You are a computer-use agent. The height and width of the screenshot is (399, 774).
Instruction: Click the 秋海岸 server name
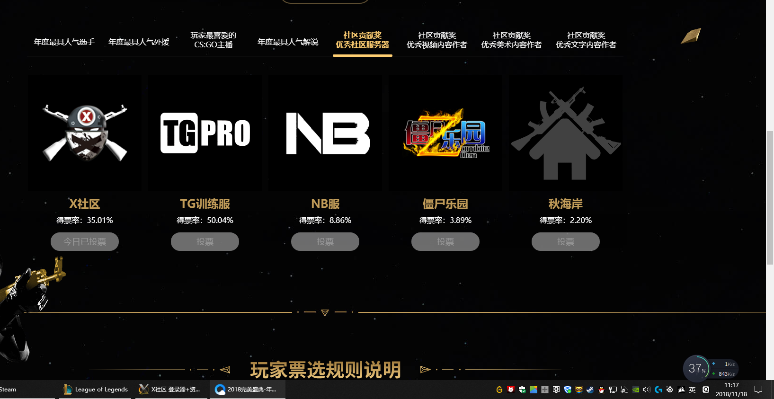[566, 204]
